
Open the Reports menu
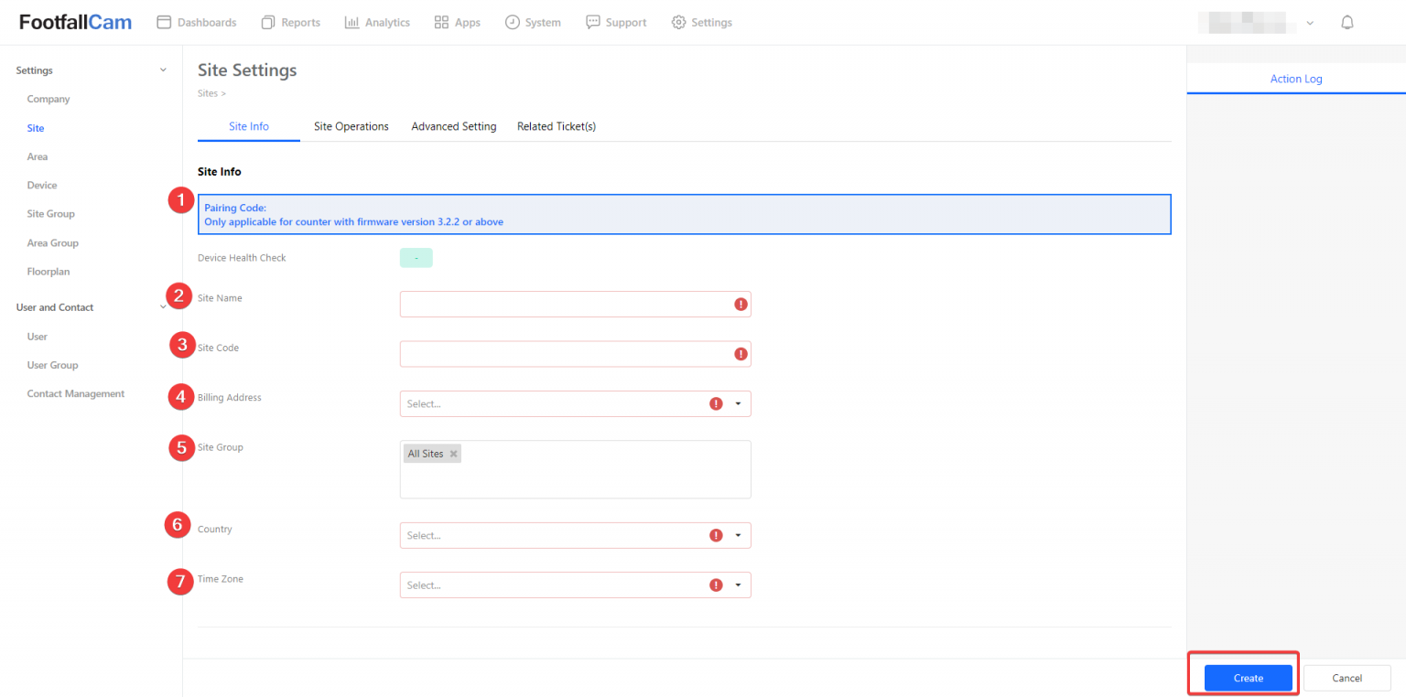pos(291,23)
